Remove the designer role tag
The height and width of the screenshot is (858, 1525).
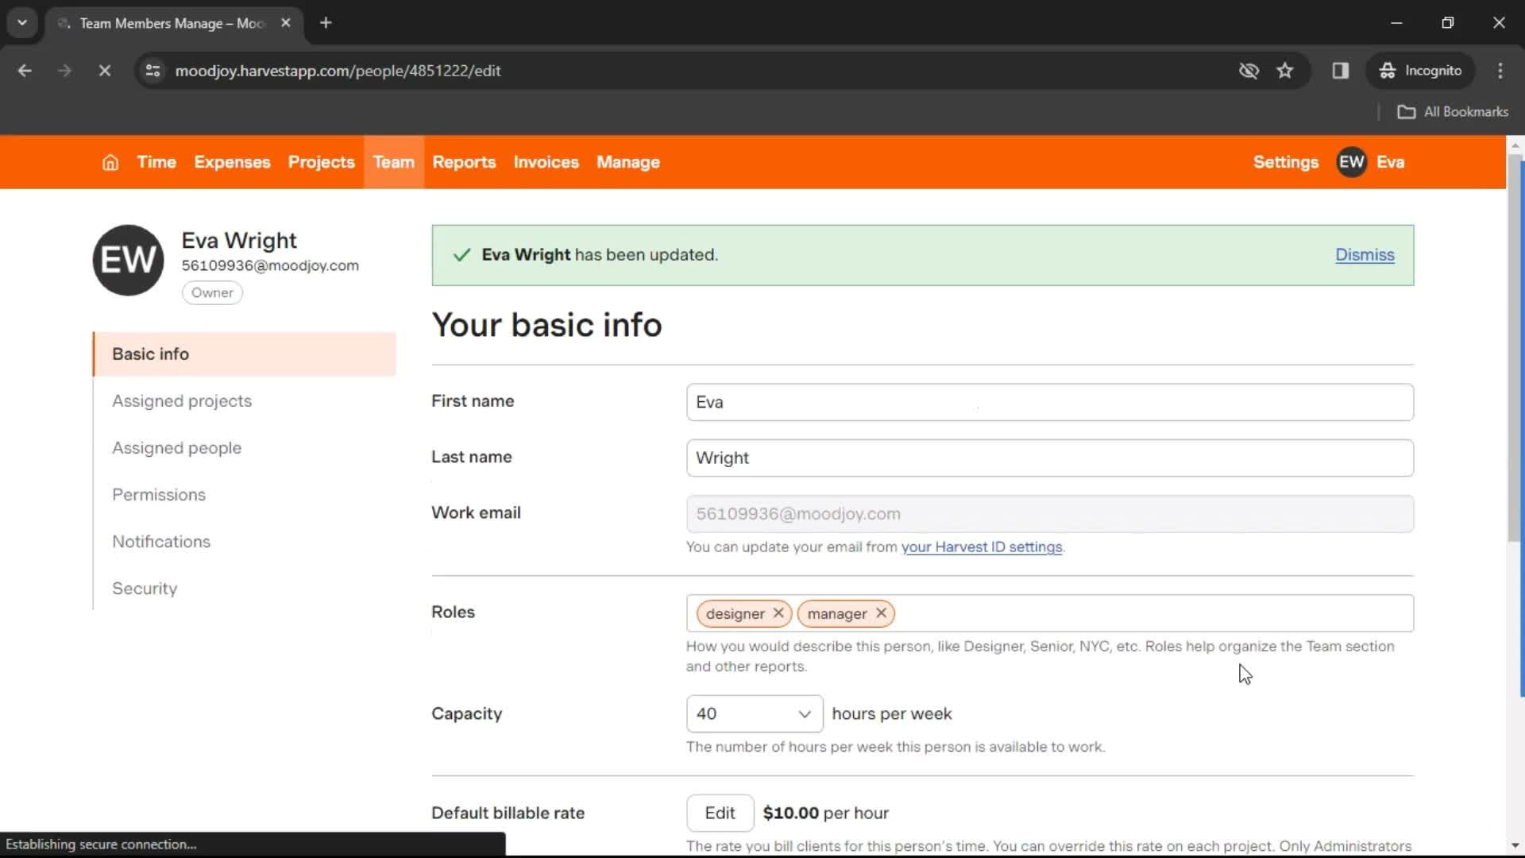coord(778,613)
